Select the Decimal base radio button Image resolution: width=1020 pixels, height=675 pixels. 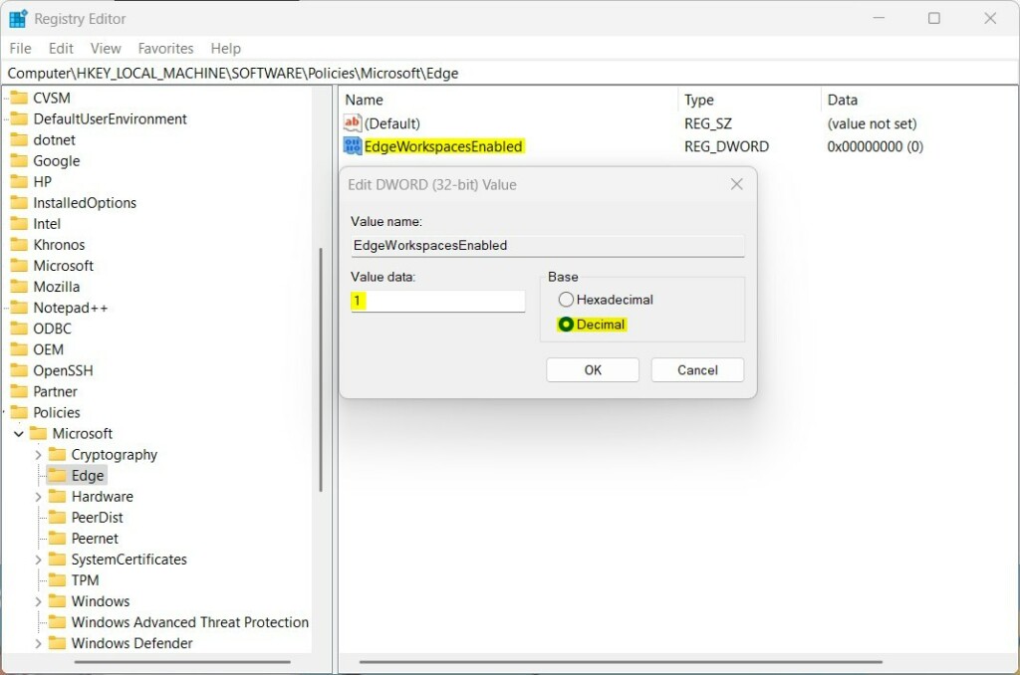pyautogui.click(x=566, y=324)
